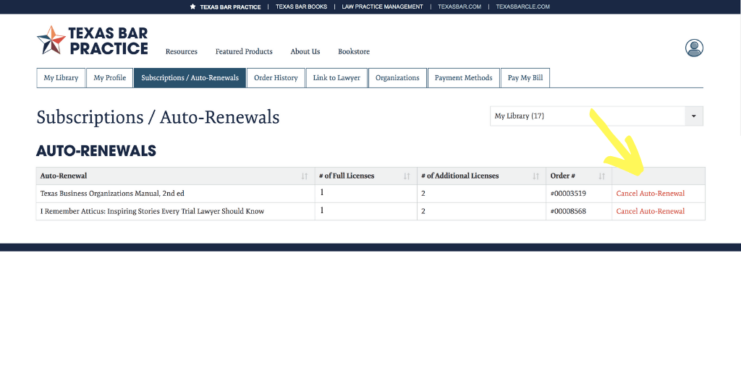Go to the Organizations tab

click(x=397, y=78)
